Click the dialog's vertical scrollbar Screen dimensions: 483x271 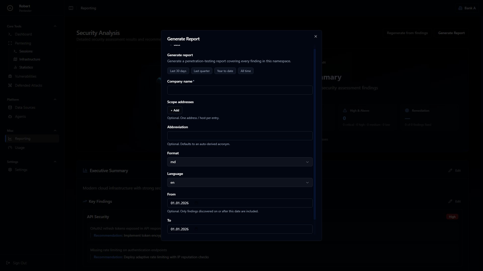point(314,134)
